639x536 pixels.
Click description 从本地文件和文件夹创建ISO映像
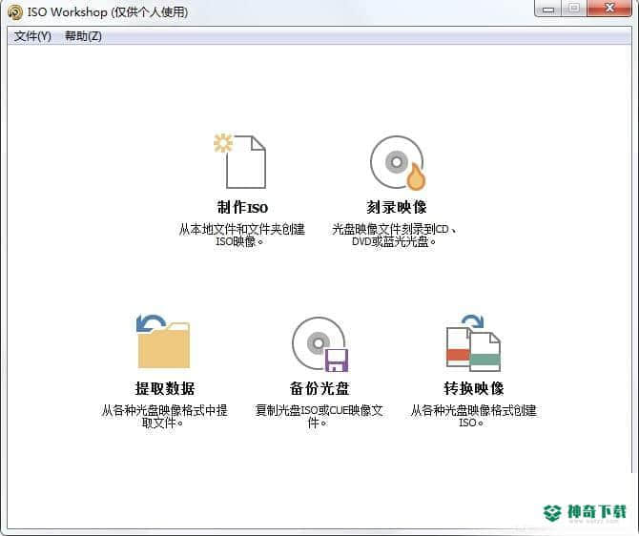coord(241,236)
